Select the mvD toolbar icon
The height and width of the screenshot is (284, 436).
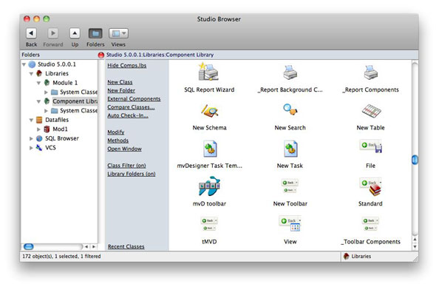point(209,186)
